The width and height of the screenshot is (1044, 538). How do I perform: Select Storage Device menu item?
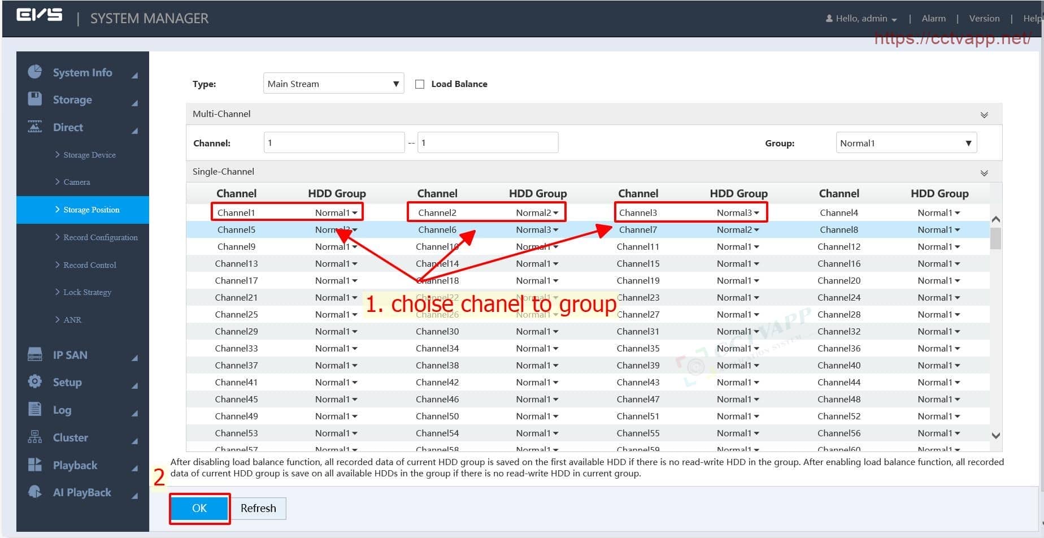(x=89, y=155)
